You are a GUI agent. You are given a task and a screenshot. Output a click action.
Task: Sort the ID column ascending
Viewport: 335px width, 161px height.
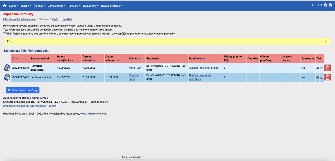[x=16, y=59]
